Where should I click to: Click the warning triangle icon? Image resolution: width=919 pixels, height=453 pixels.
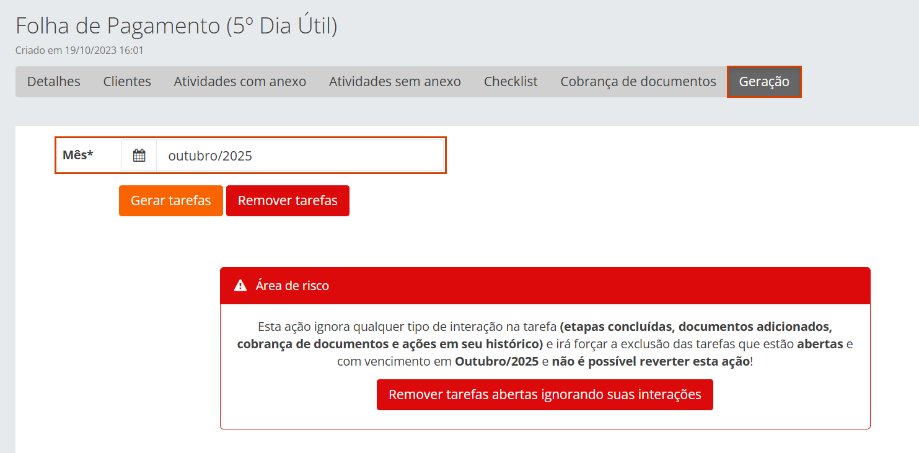[240, 286]
